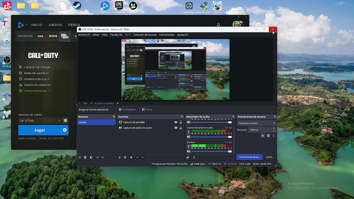The height and width of the screenshot is (199, 354).
Task: Open the Unreal Engine desktop shortcut
Action: point(133,8)
